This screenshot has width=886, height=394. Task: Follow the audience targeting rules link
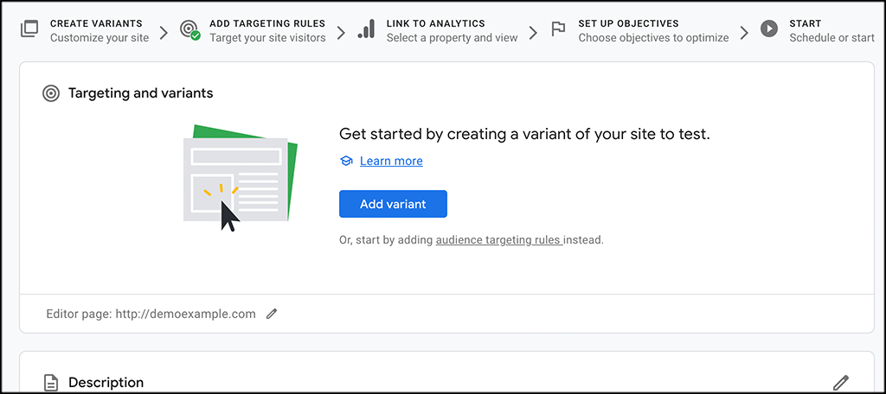[499, 240]
